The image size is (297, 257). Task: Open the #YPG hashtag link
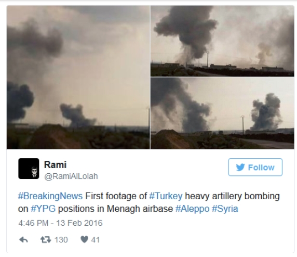pyautogui.click(x=43, y=209)
